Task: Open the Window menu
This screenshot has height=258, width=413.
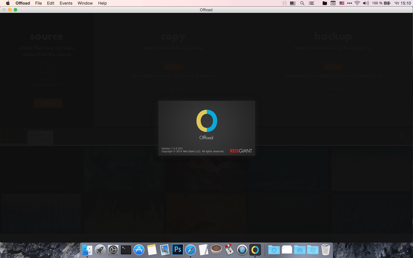Action: tap(85, 3)
